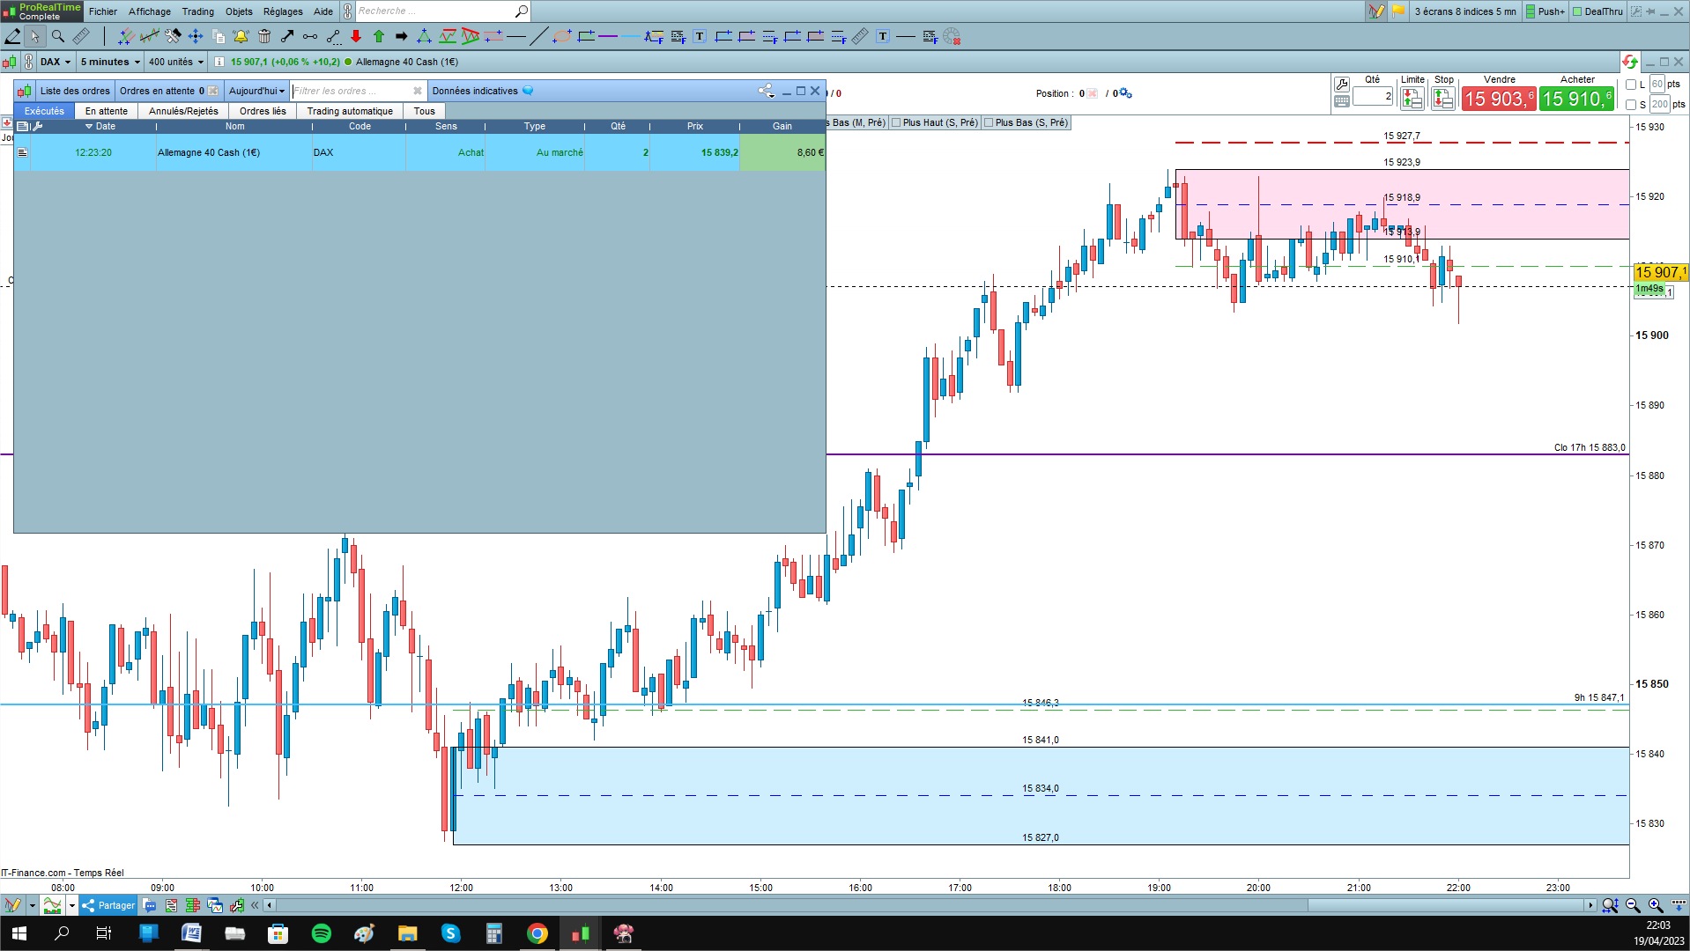The width and height of the screenshot is (1690, 951).
Task: Click the Partager share button
Action: [108, 905]
